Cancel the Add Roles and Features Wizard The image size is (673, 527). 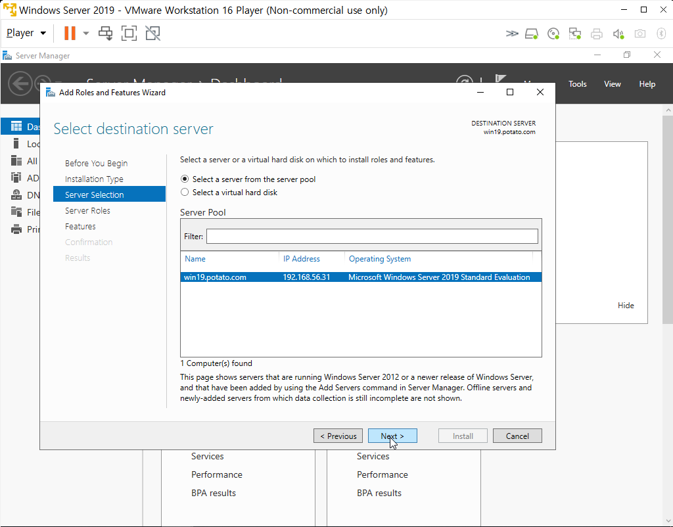coord(517,436)
